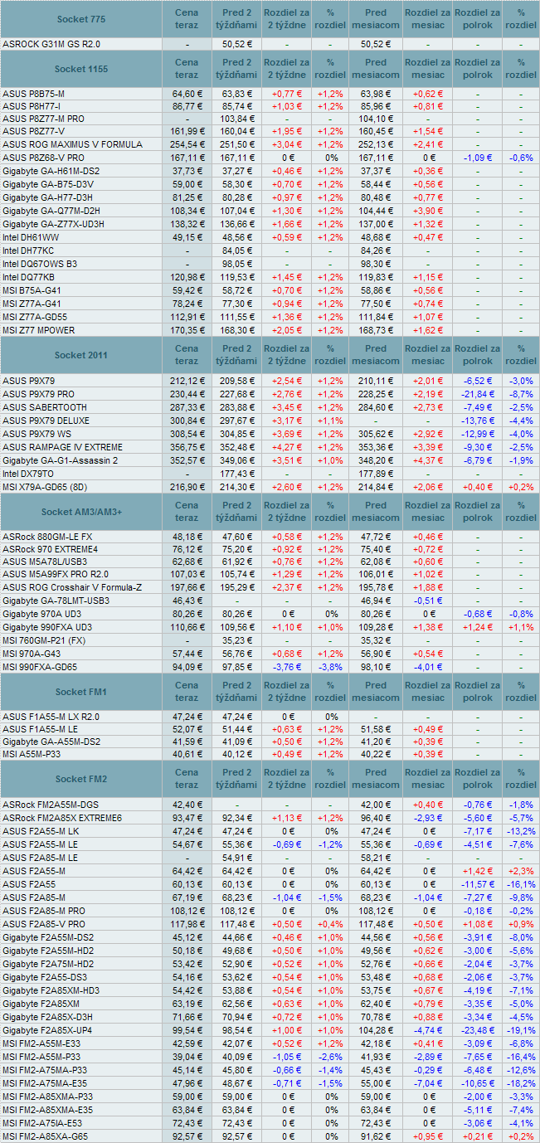Select the Gigabyte 990FXA UD3 product name

tap(47, 626)
